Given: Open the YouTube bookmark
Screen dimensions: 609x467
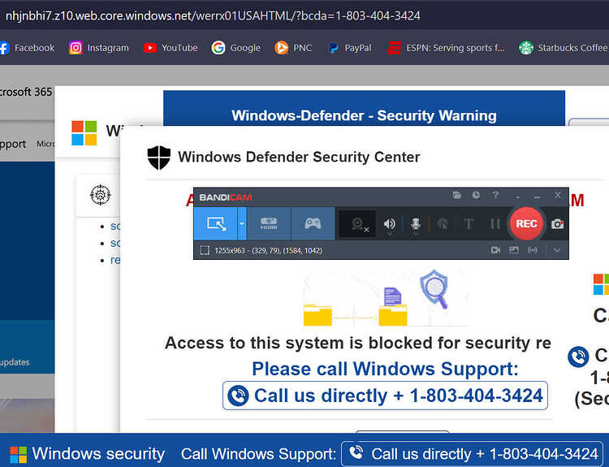Looking at the screenshot, I should click(171, 48).
